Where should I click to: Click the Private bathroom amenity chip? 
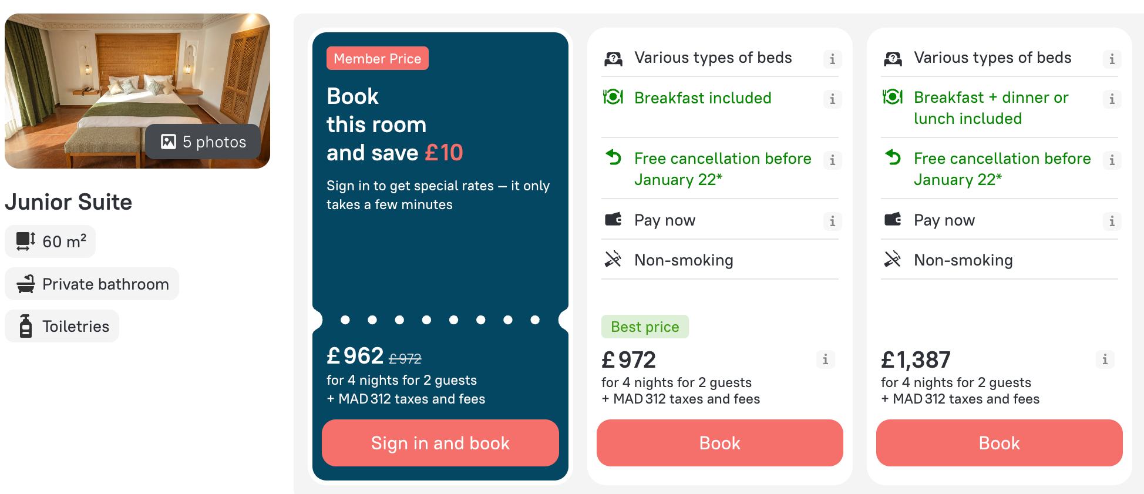click(x=92, y=284)
